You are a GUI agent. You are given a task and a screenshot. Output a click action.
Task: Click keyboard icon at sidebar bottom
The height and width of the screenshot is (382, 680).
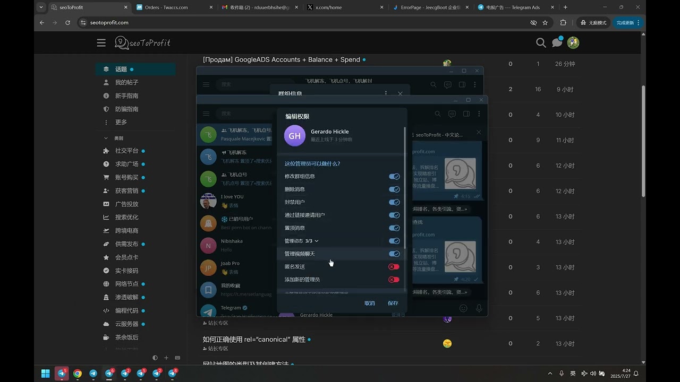click(177, 358)
